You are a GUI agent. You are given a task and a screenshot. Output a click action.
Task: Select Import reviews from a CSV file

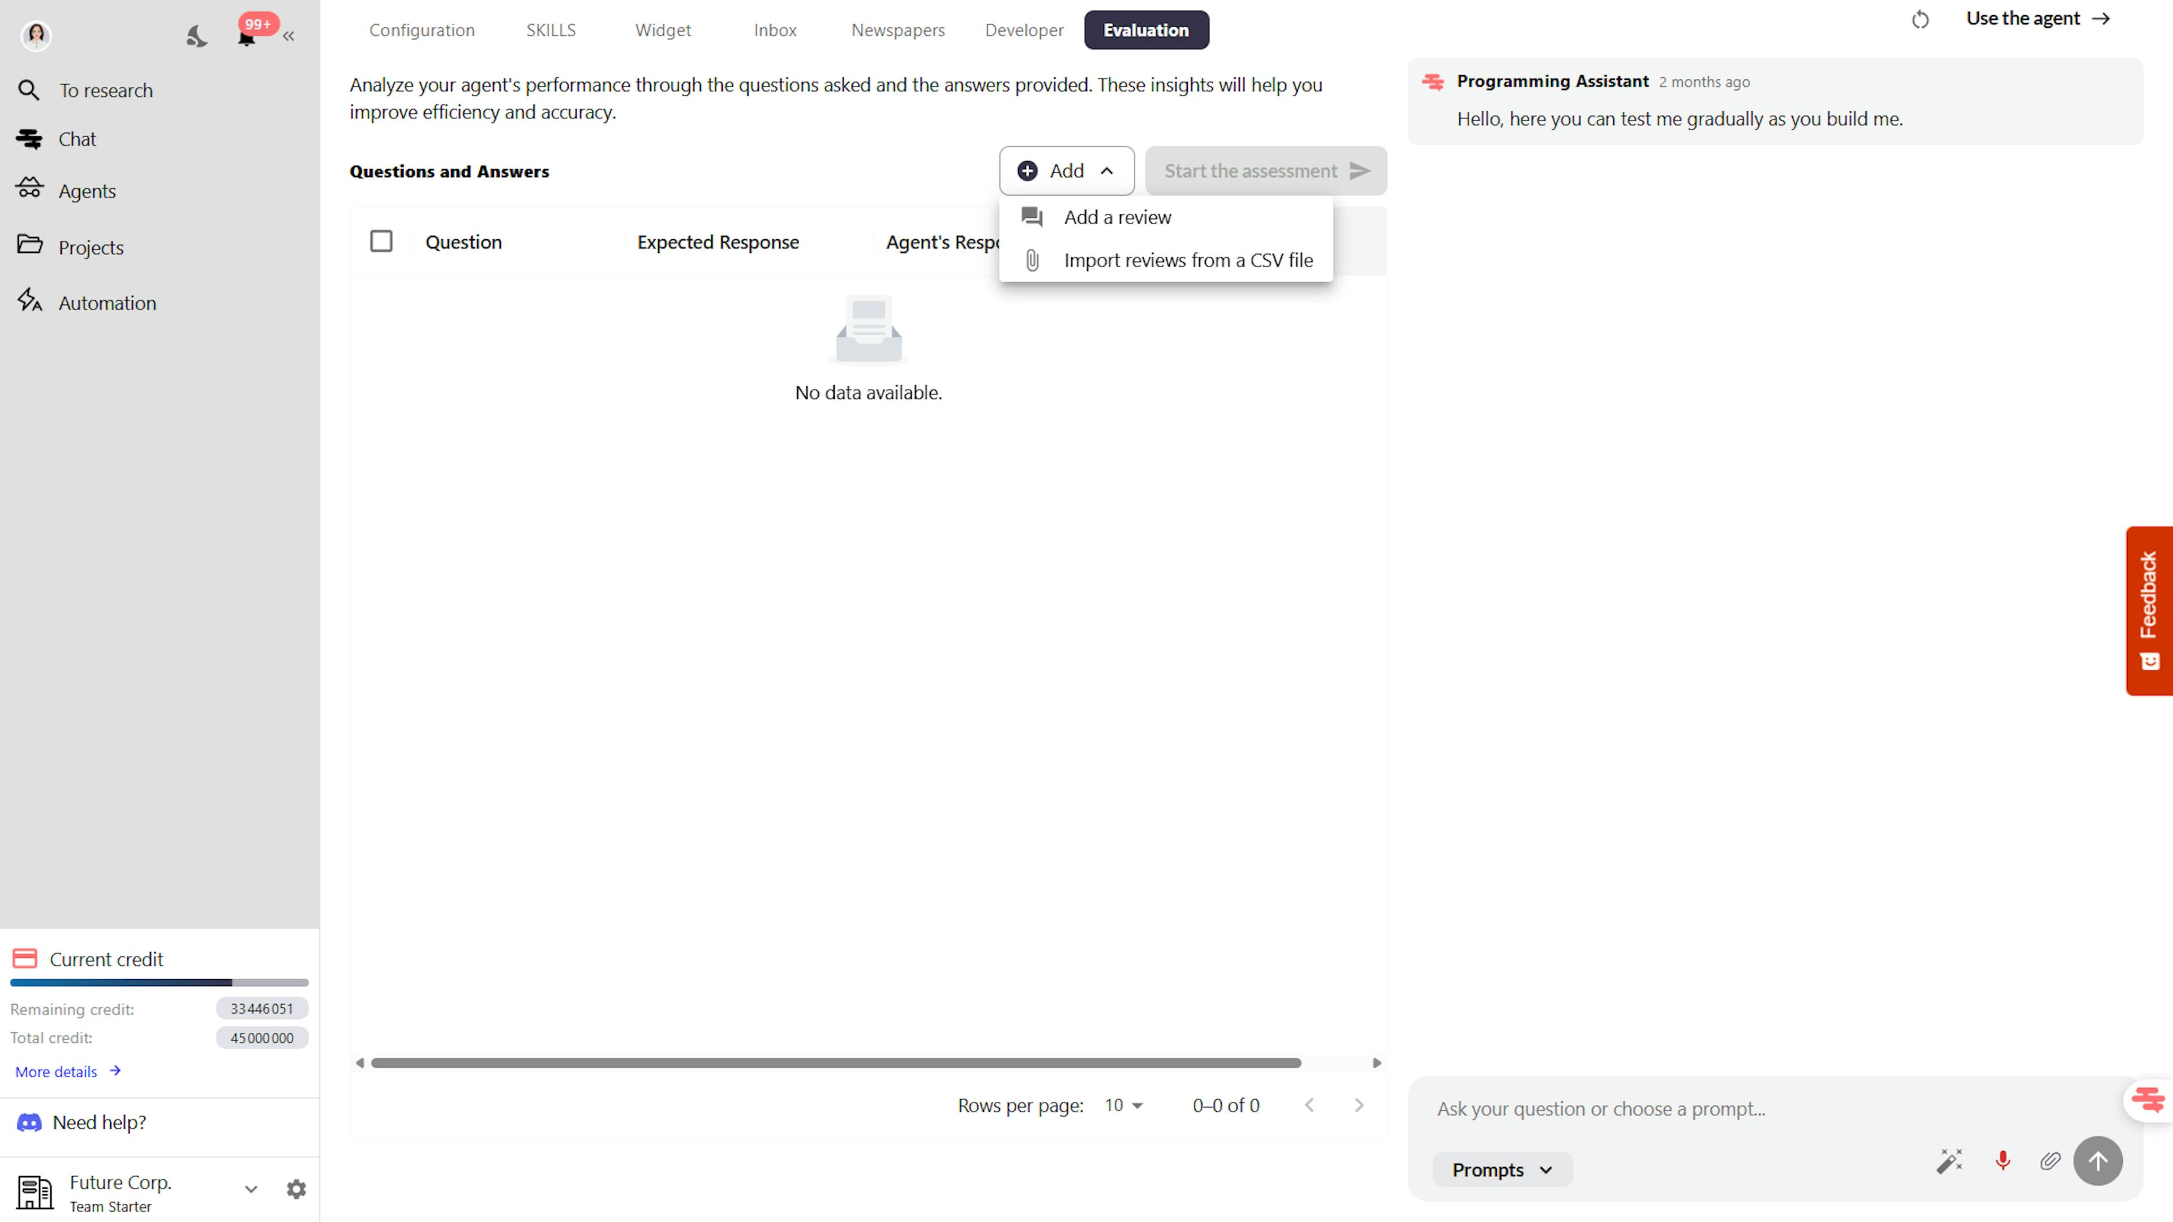[1188, 261]
